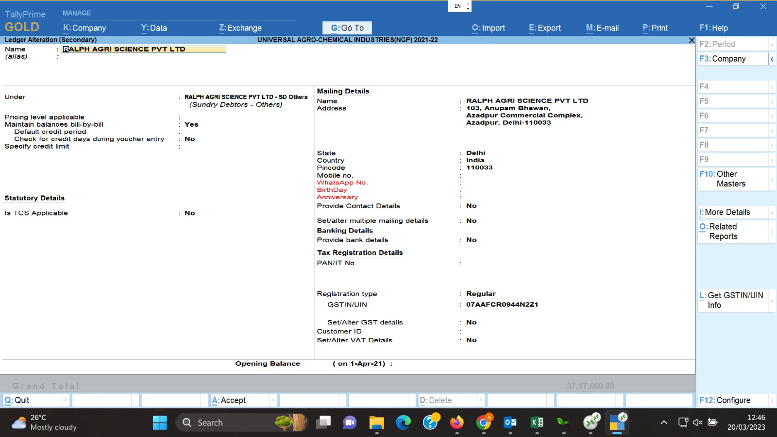Toggle Maintain balances bill-by-bill Yes value
The width and height of the screenshot is (777, 437).
(191, 125)
